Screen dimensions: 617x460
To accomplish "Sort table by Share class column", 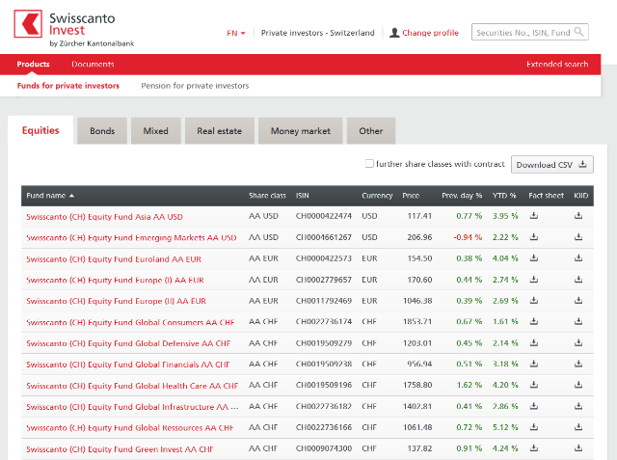I will click(267, 196).
